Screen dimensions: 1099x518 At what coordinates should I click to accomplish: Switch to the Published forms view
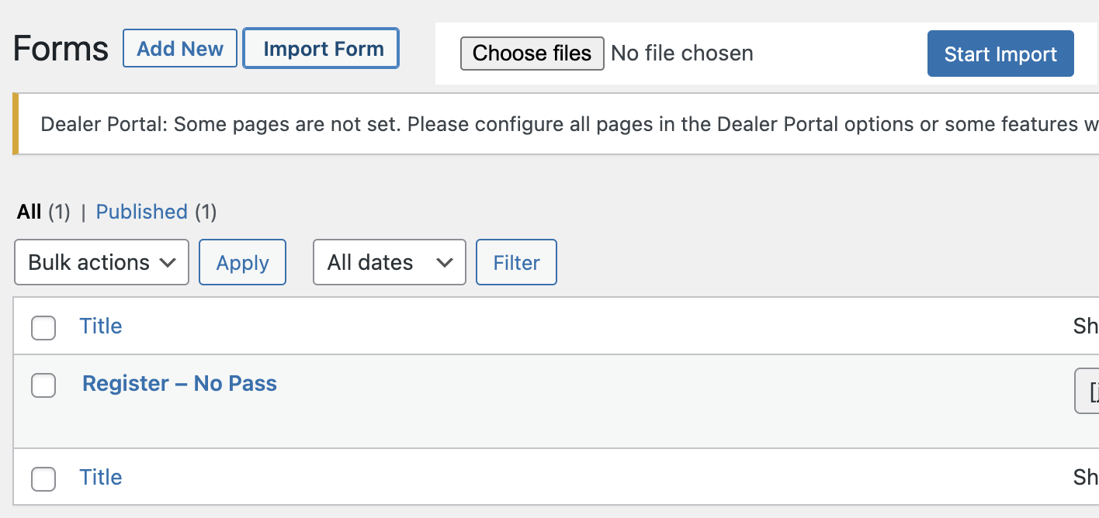pos(141,212)
